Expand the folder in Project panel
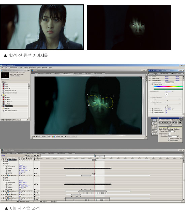The width and height of the screenshot is (185, 222). click(x=2, y=95)
